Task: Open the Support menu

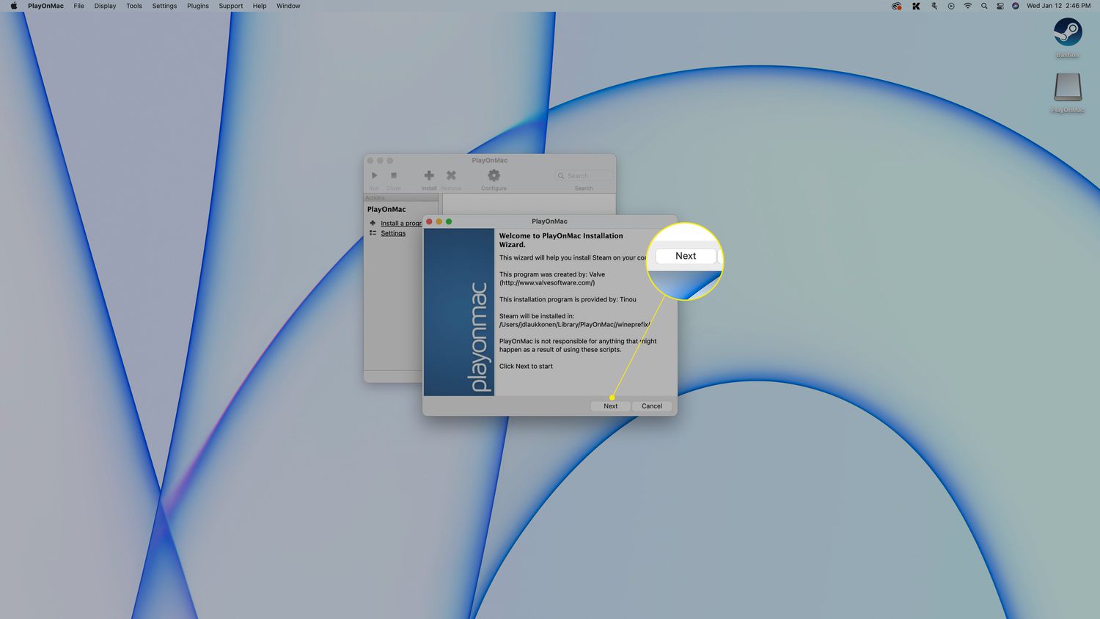Action: [x=230, y=6]
